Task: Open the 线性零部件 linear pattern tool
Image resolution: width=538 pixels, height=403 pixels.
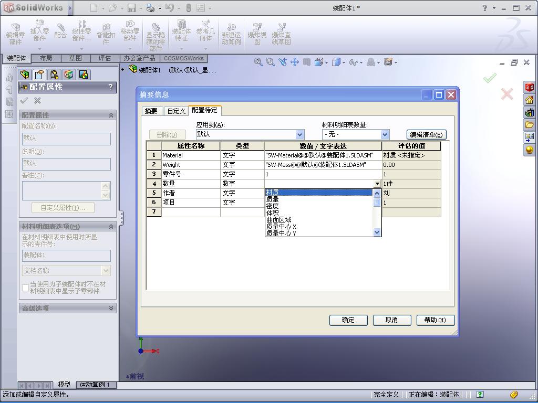Action: 81,30
